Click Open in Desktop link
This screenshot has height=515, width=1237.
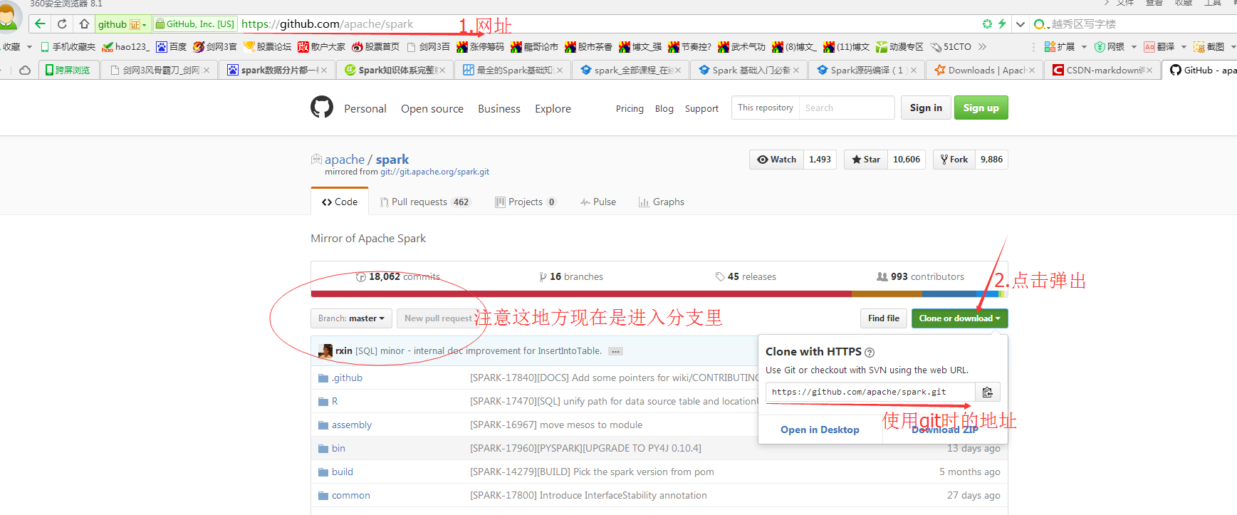[820, 430]
